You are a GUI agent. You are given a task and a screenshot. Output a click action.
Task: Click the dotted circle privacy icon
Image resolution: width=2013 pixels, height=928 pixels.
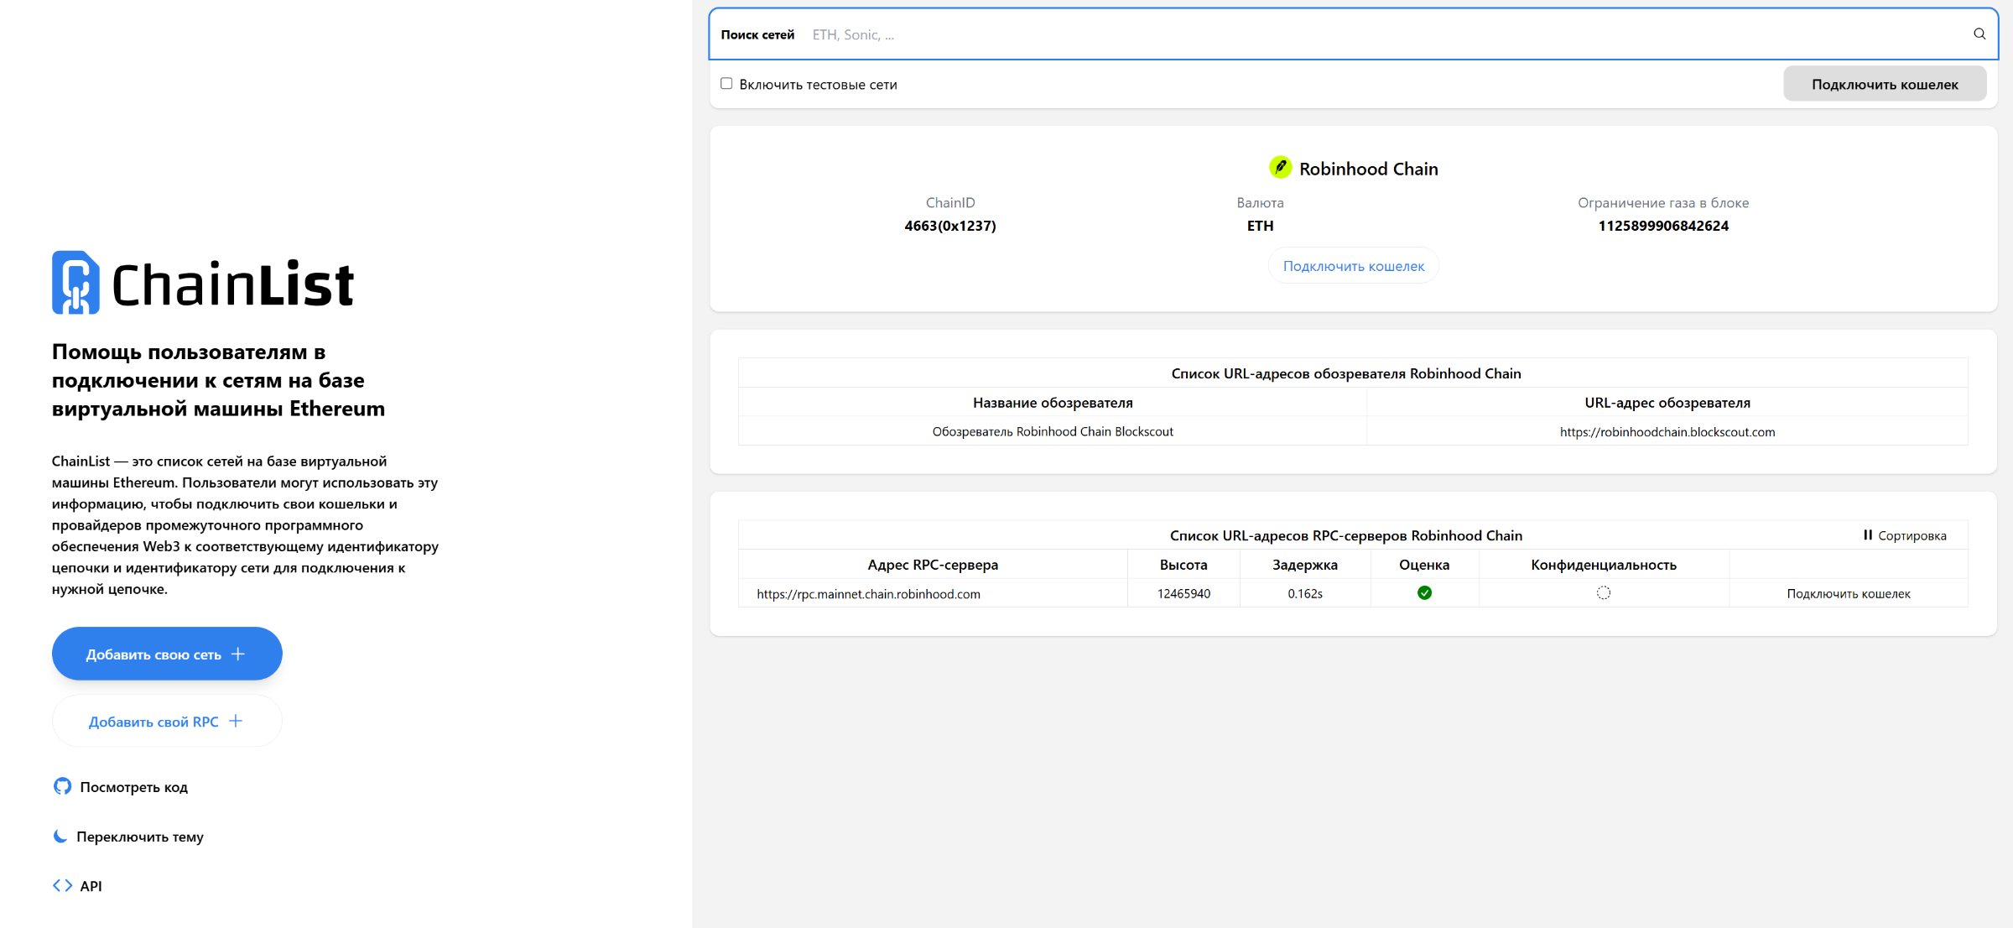1604,593
